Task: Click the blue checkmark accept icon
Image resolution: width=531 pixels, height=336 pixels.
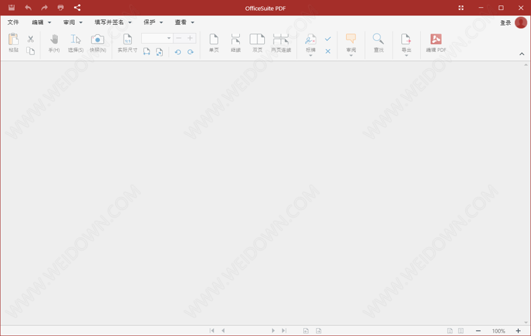Action: pyautogui.click(x=328, y=39)
